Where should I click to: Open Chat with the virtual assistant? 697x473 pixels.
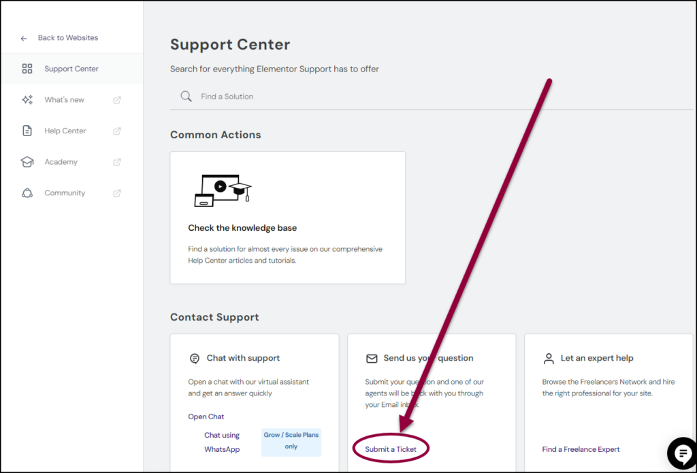click(x=206, y=416)
